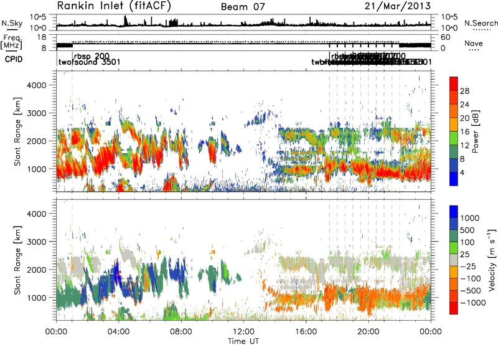Viewport: 498px width, 345px height.
Task: Pick the light green 12–16 dB Power color segment
Action: (454, 138)
